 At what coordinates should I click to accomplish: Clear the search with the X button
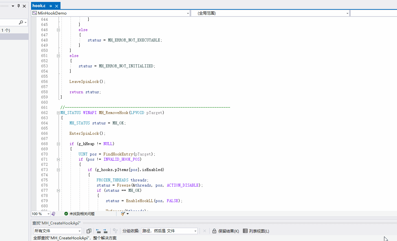(204, 231)
